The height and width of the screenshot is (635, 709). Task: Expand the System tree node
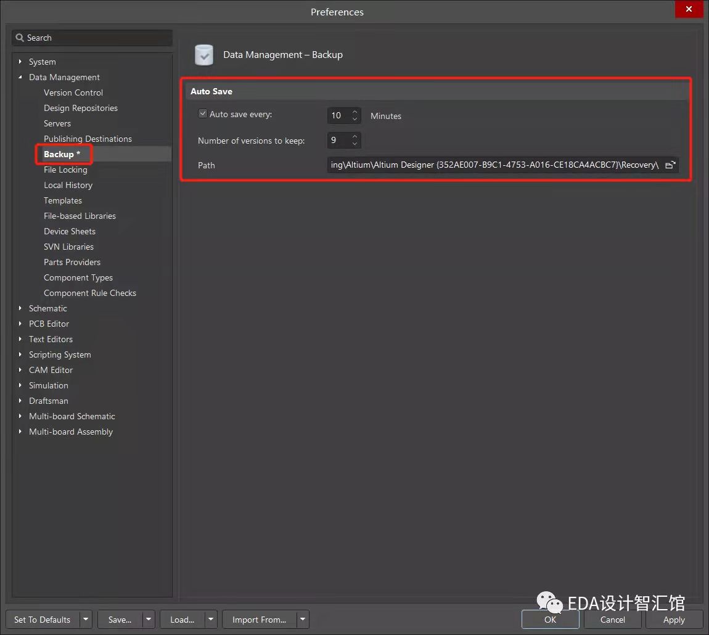click(x=20, y=62)
